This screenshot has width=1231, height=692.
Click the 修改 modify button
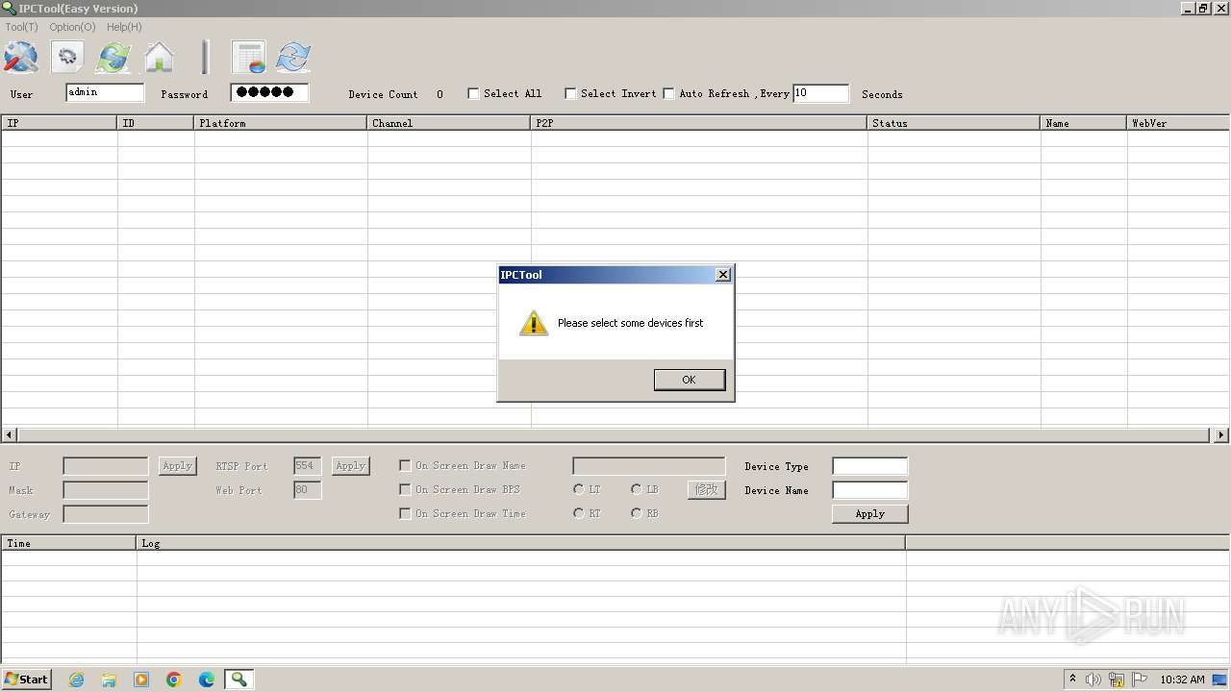click(x=707, y=490)
